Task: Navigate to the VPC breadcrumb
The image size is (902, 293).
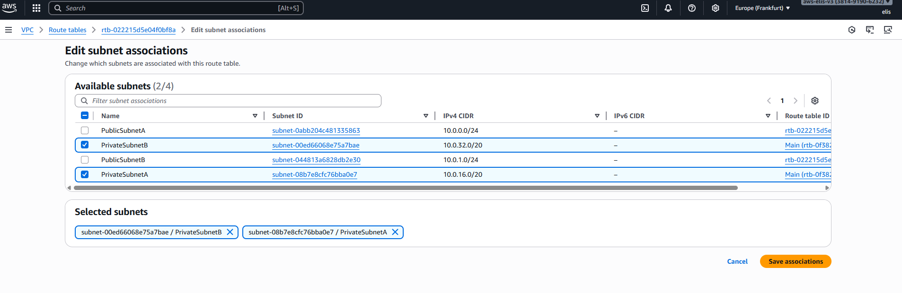Action: coord(27,30)
